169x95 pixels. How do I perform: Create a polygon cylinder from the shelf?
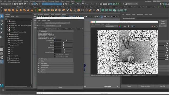(13, 10)
